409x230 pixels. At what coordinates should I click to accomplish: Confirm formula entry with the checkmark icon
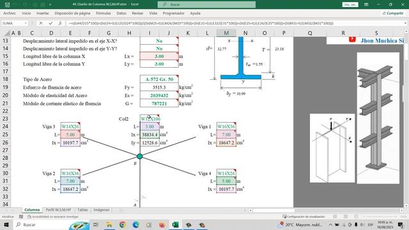50,23
